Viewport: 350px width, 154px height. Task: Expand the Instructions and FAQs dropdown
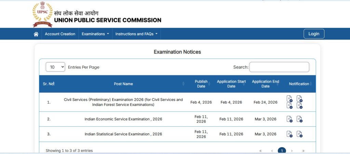click(136, 34)
